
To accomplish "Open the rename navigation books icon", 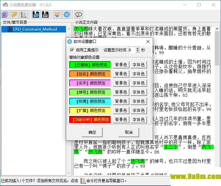I will click(24, 15).
